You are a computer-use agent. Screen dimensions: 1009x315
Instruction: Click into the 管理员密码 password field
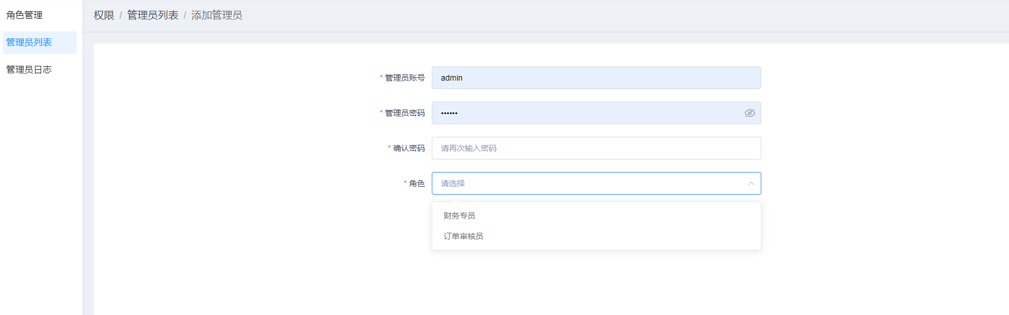coord(585,113)
